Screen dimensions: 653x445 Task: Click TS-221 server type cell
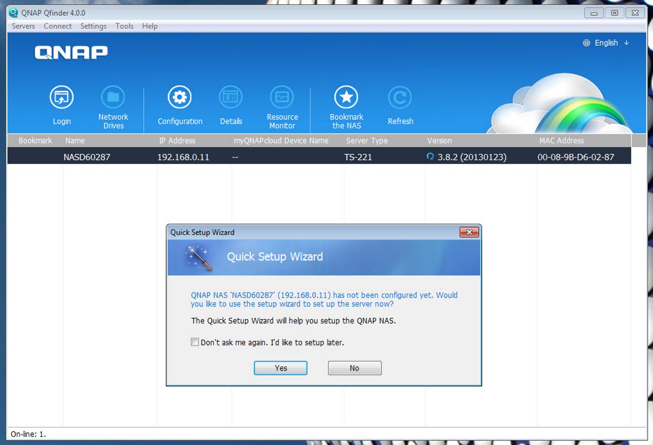[358, 157]
